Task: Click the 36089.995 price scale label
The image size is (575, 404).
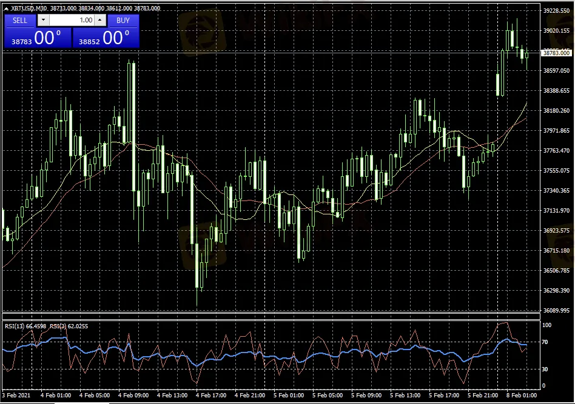Action: coord(557,311)
